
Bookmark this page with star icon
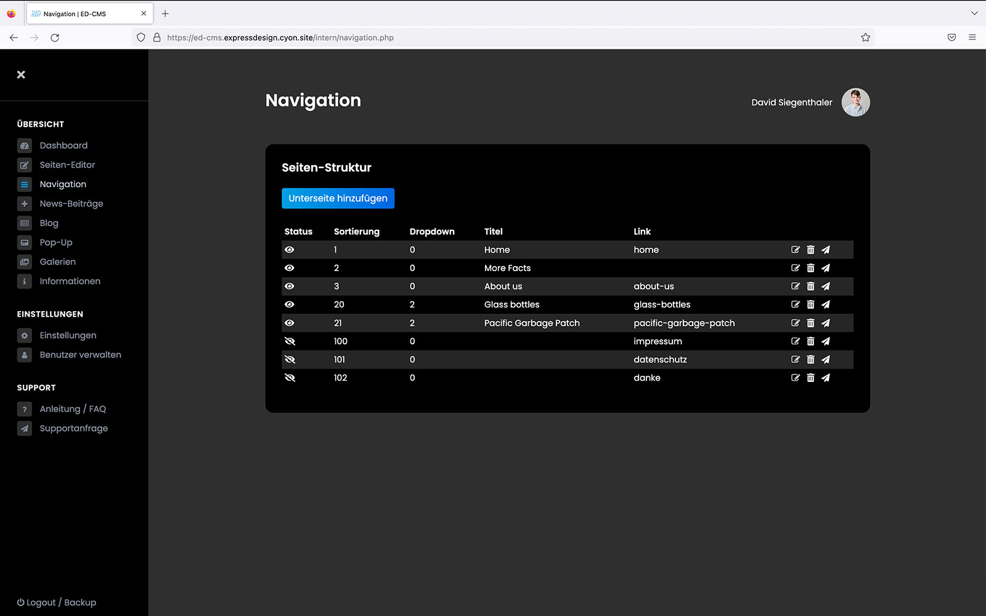click(x=865, y=38)
